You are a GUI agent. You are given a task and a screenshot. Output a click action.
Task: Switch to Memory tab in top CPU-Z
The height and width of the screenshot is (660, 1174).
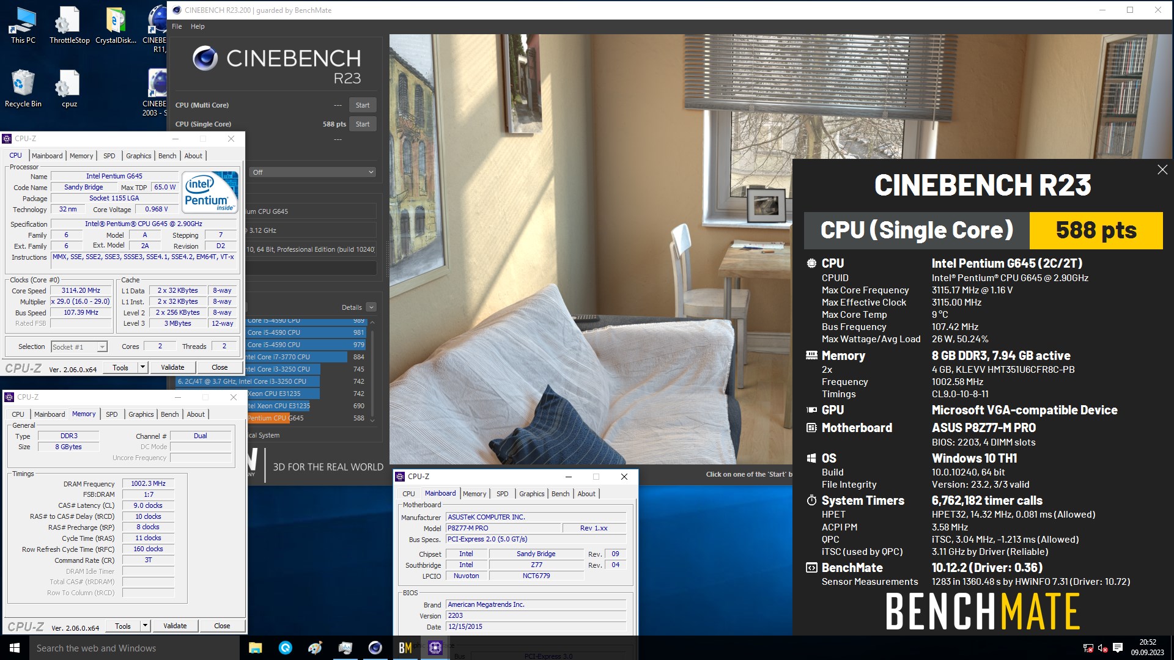81,156
